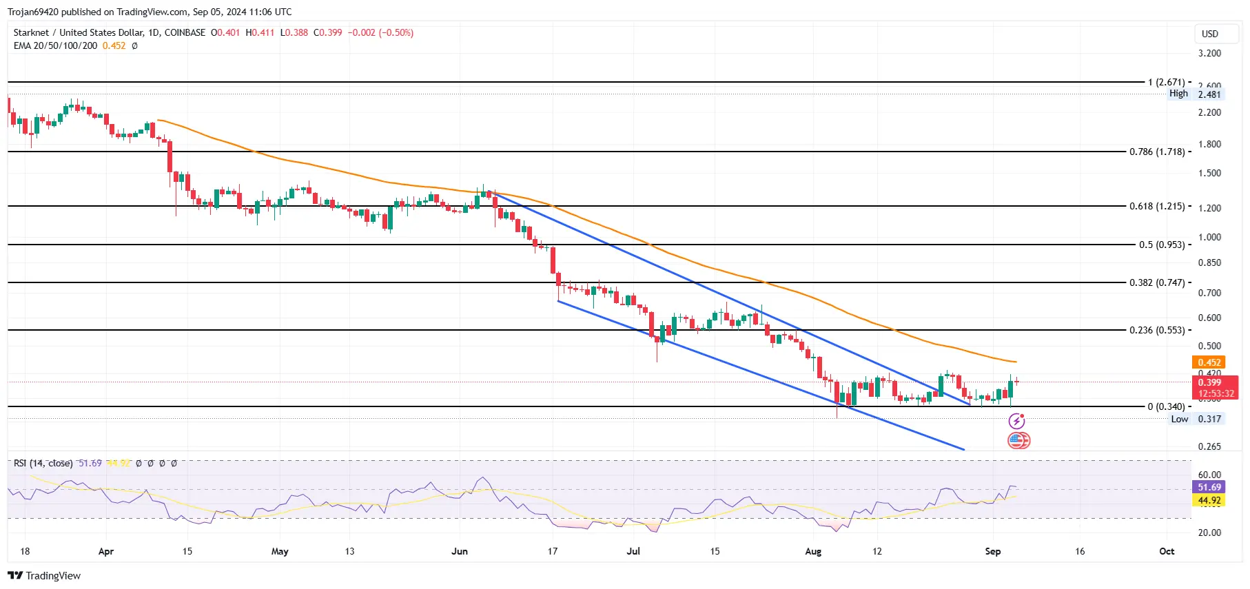
Task: Click the orange 0.452 EMA price label
Action: pyautogui.click(x=1209, y=362)
